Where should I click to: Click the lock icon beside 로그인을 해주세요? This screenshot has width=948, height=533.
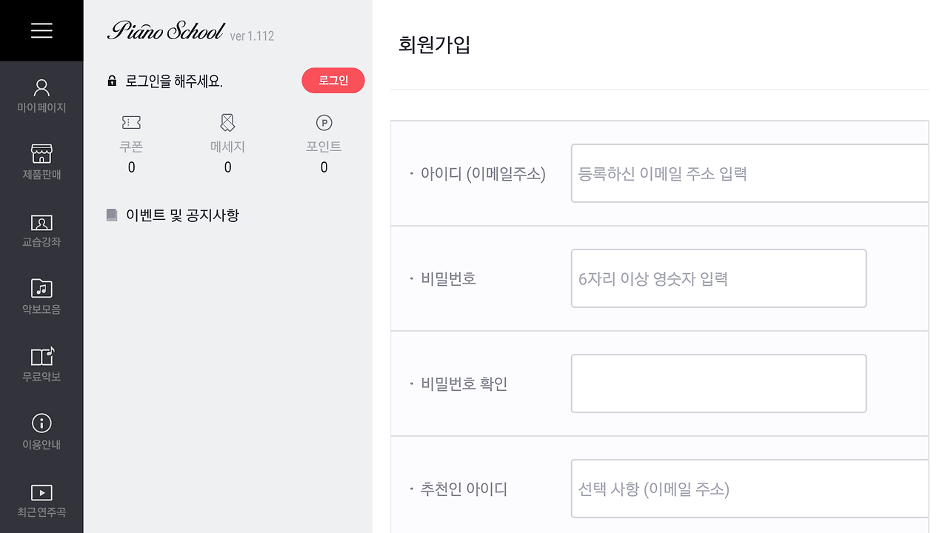click(112, 81)
